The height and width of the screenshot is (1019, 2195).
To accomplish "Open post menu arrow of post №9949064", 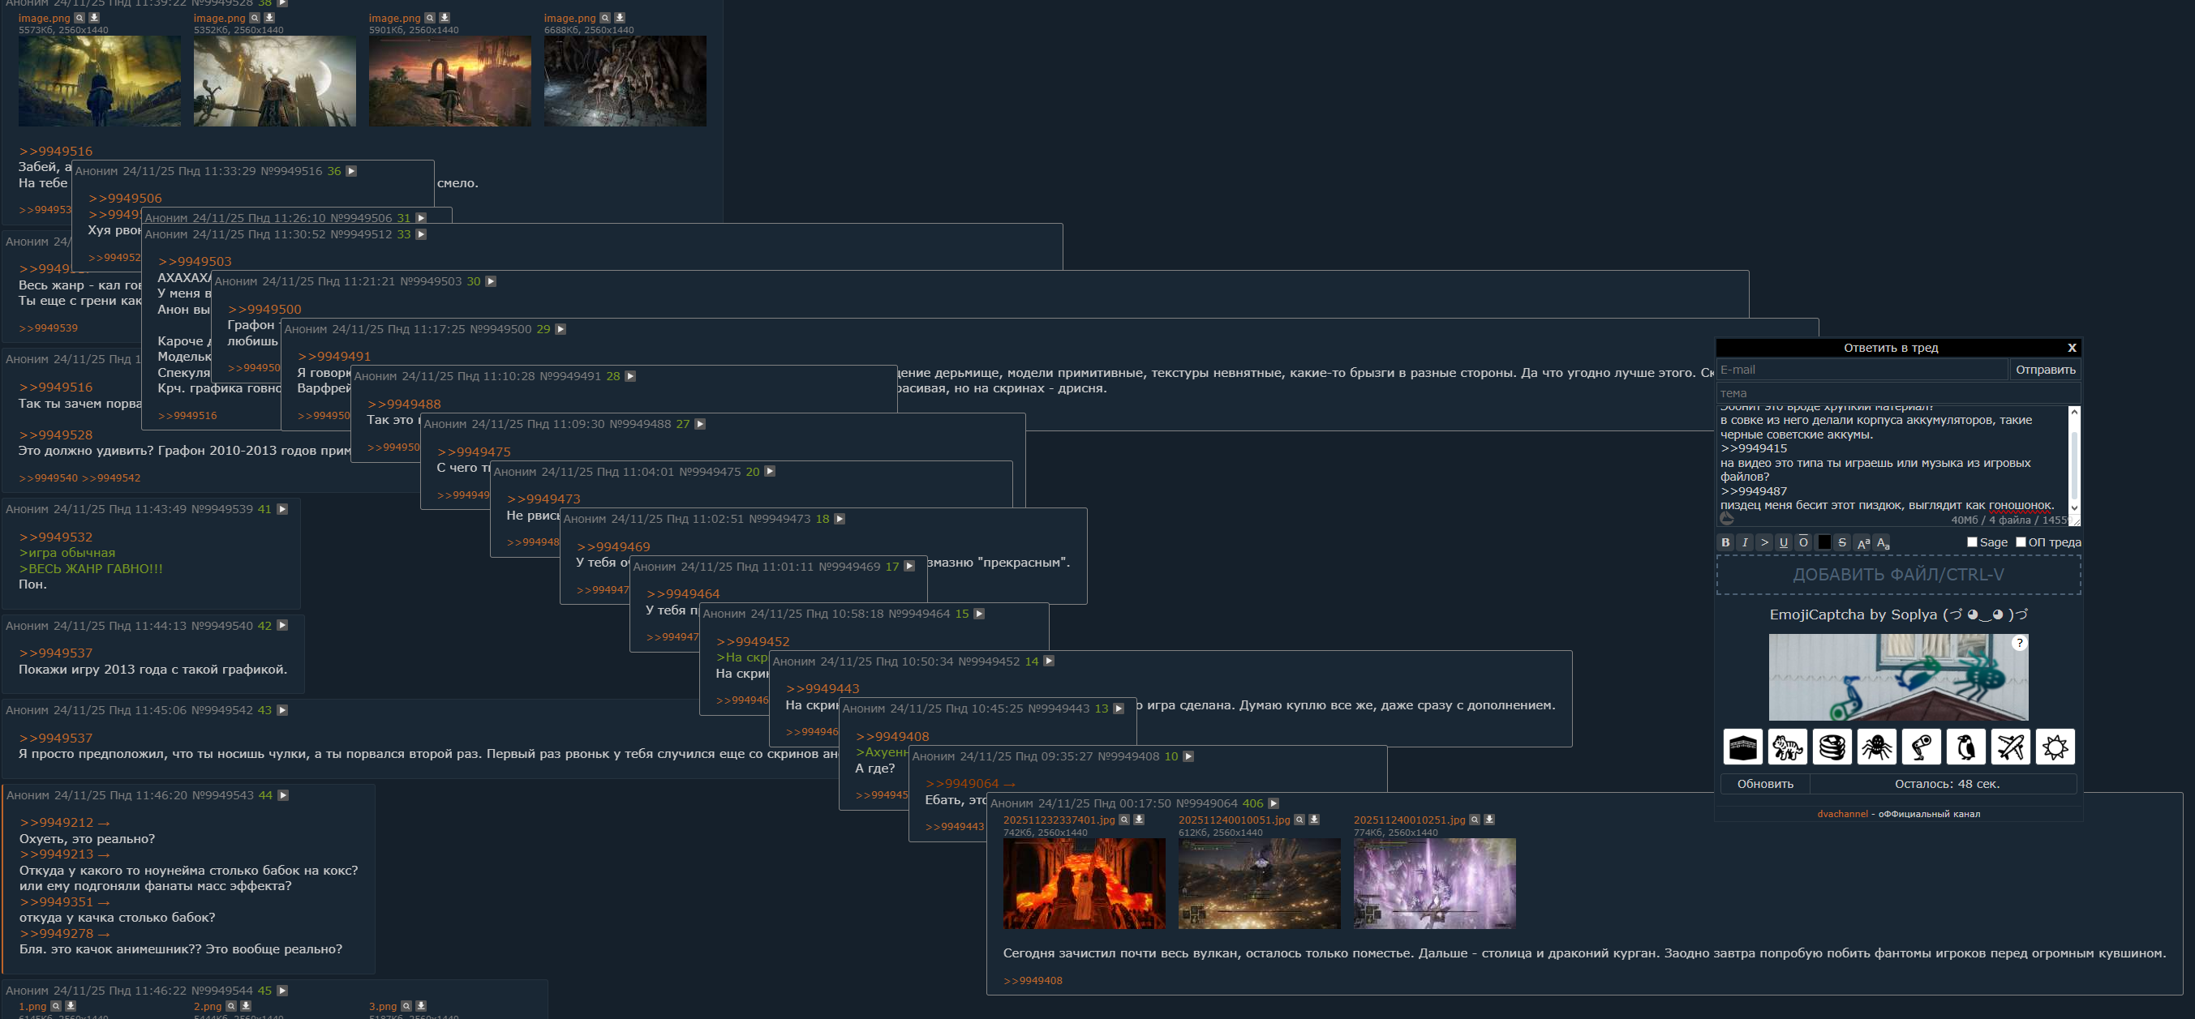I will [1273, 803].
